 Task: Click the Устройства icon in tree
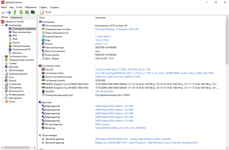(x=6, y=84)
